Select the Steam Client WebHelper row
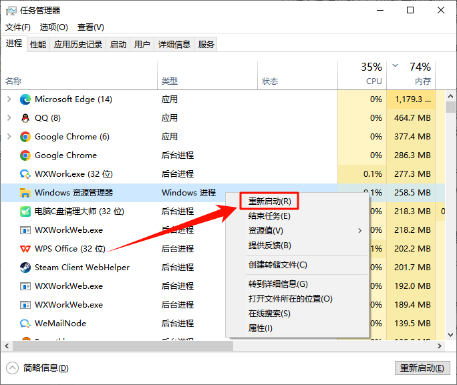457x385 pixels. click(82, 268)
